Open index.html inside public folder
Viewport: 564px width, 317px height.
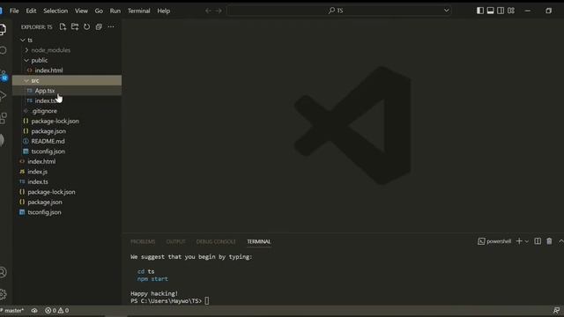point(48,70)
